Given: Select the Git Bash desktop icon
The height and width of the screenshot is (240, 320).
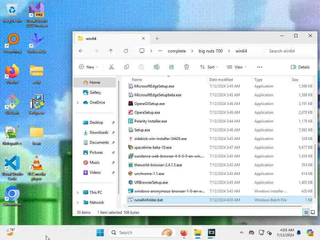Looking at the screenshot, I should 12,104.
